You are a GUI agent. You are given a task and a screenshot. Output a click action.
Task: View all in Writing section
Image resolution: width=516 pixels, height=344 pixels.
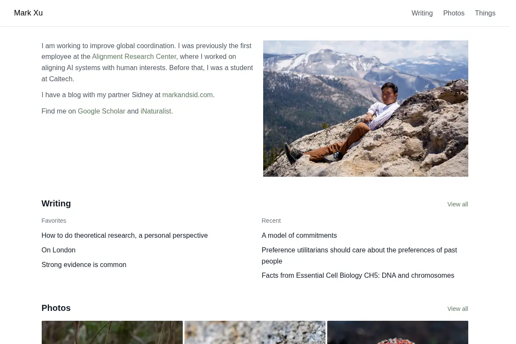pos(458,204)
